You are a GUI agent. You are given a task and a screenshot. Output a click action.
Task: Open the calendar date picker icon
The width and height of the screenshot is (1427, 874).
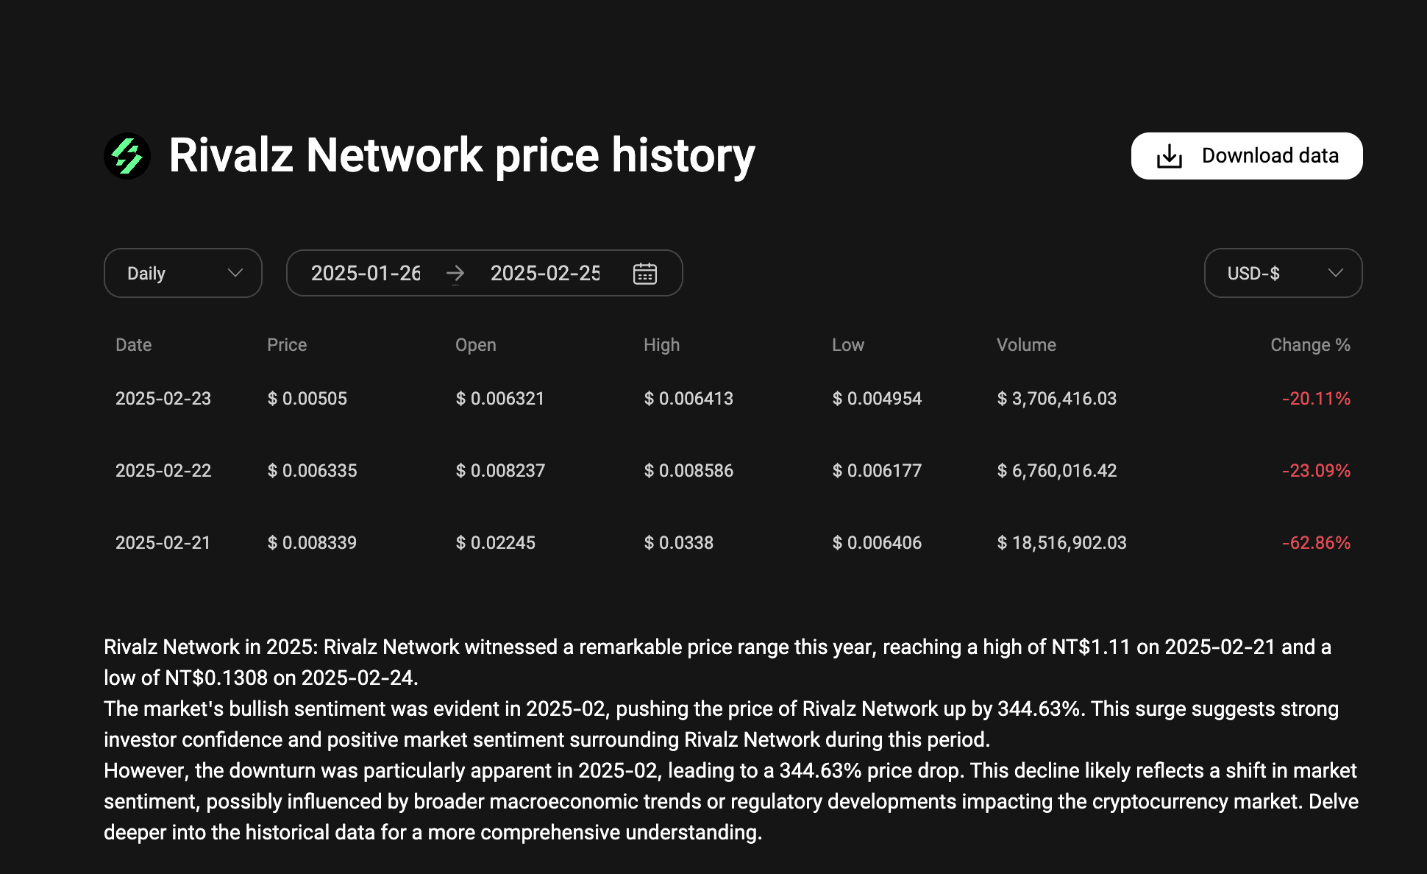(x=644, y=273)
